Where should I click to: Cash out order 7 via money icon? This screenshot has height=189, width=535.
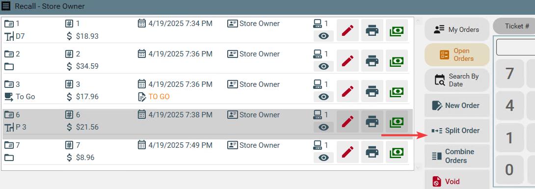point(397,152)
